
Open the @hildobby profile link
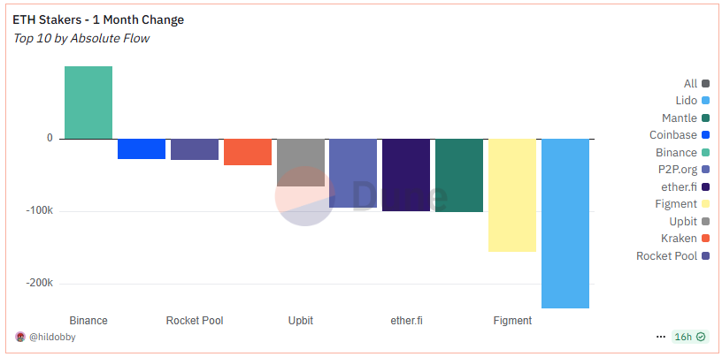(52, 337)
